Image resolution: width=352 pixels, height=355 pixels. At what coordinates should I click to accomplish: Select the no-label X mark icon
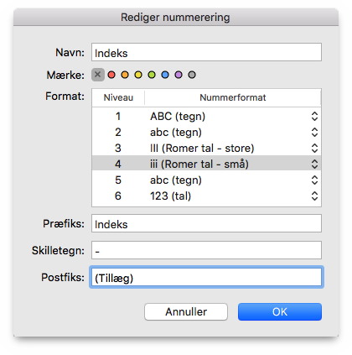98,75
